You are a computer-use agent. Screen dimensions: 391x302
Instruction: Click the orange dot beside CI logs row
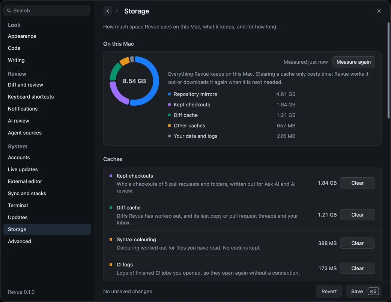[111, 265]
